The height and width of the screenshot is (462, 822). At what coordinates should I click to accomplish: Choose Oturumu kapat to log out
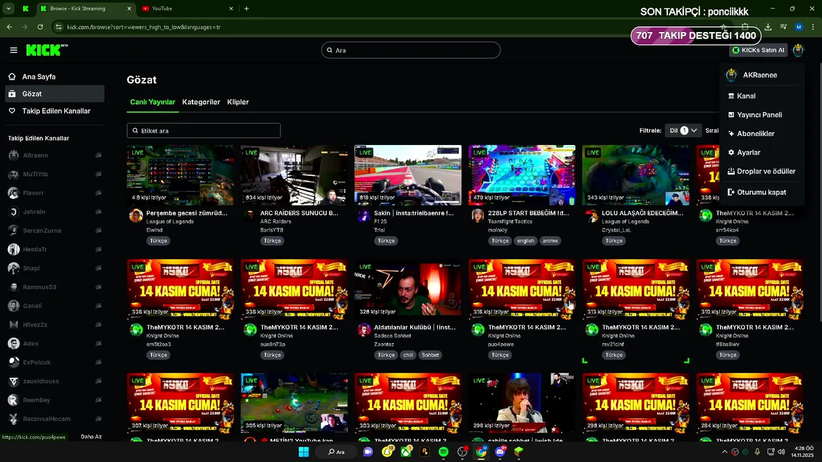(x=762, y=192)
